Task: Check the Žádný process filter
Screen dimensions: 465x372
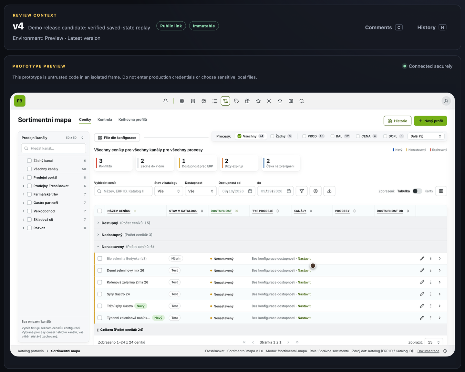Action: 272,136
